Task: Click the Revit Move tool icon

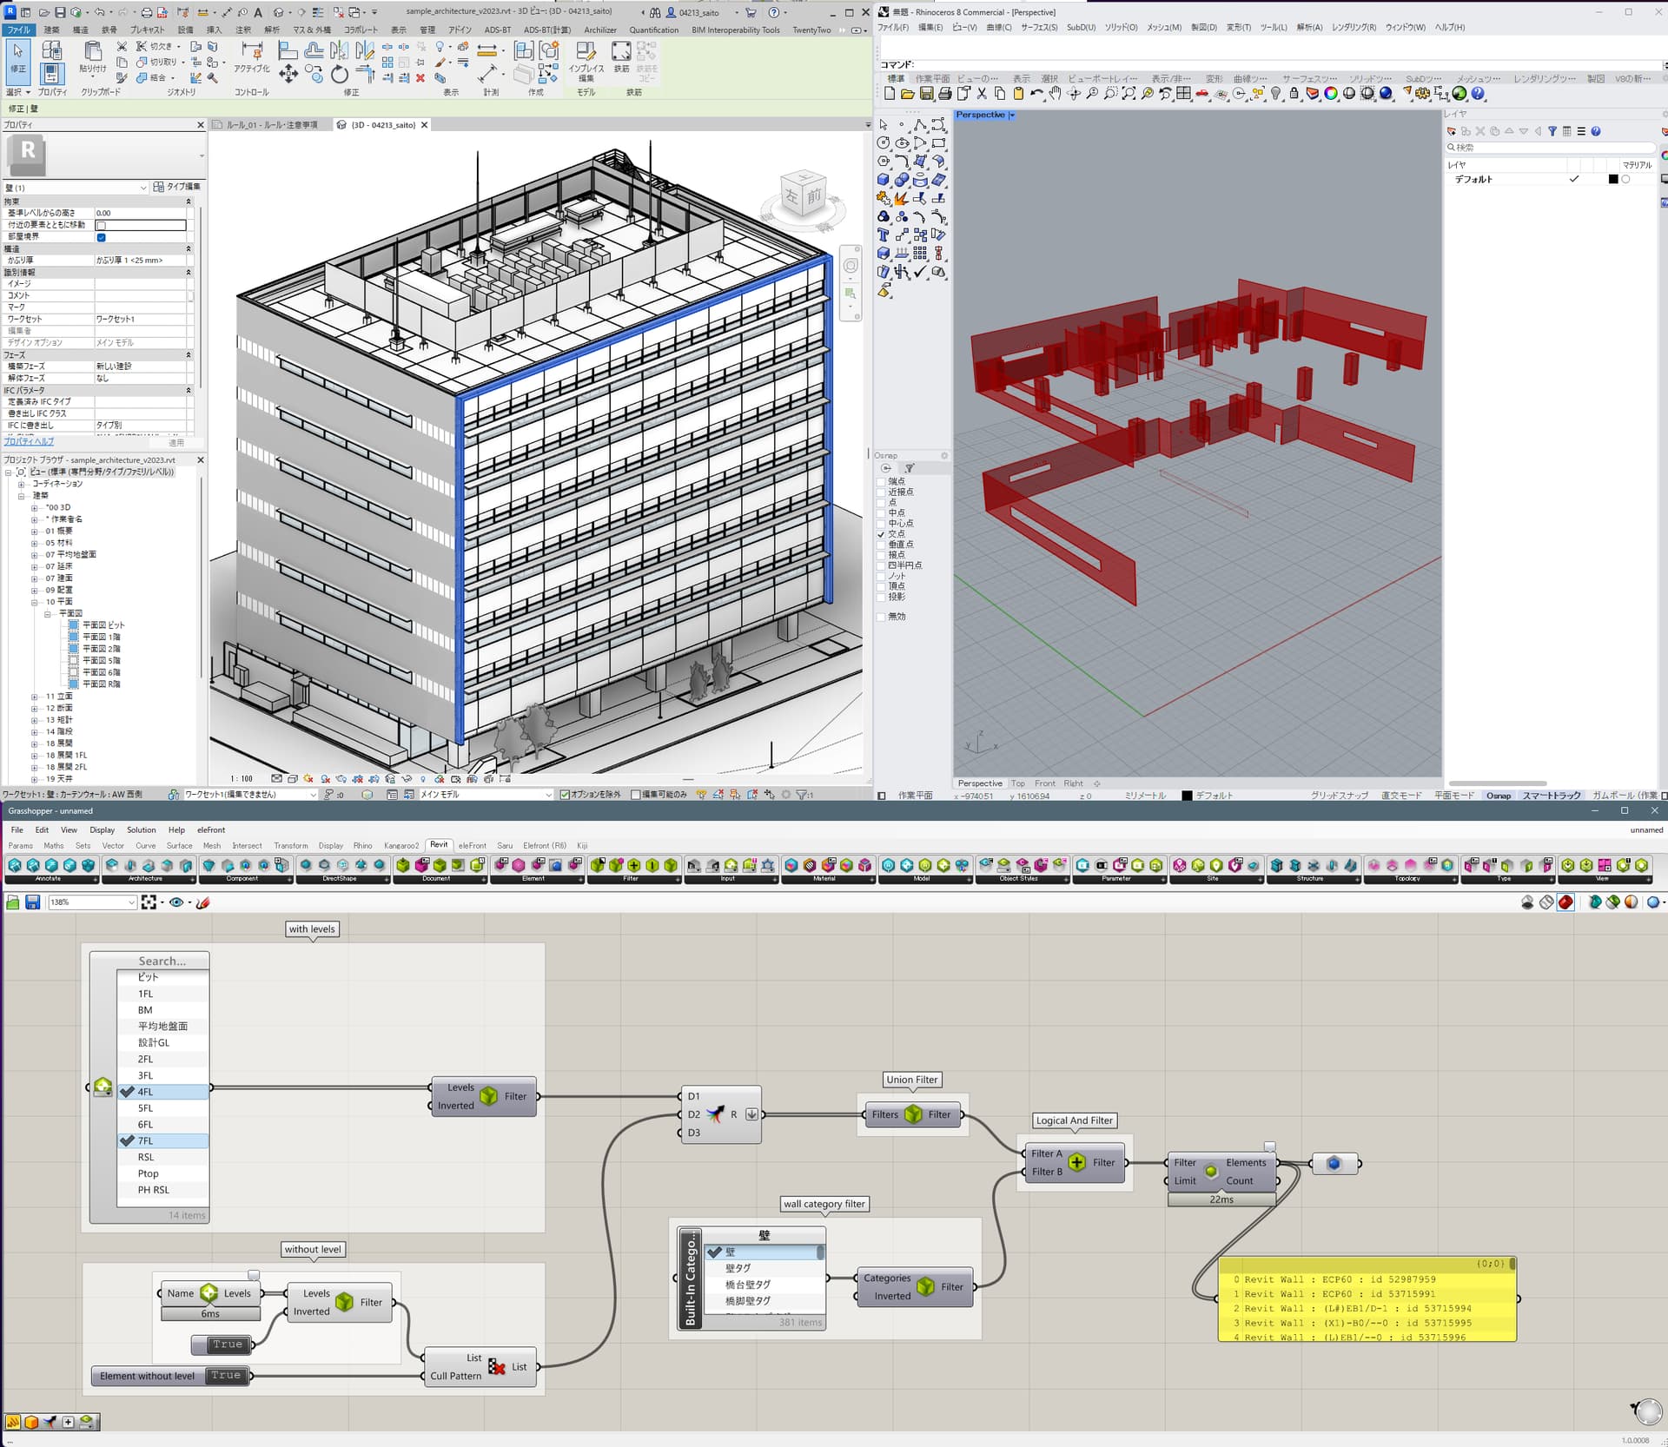Action: [288, 75]
